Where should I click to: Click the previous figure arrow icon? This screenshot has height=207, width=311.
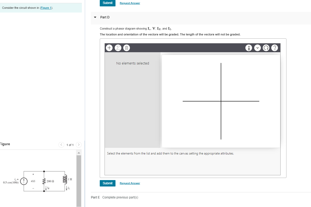click(x=61, y=145)
